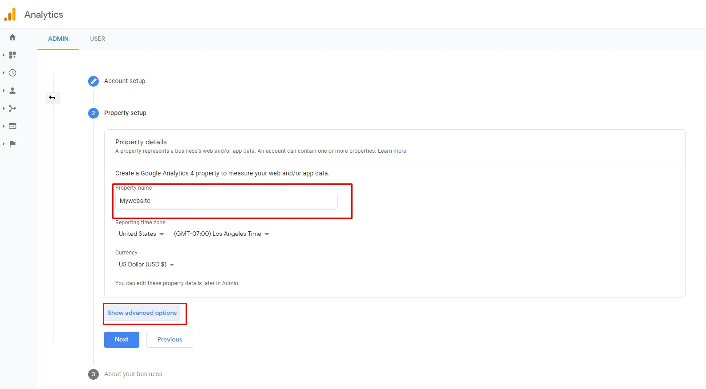Click the Currency label
Screen dimensions: 706x389
click(126, 253)
